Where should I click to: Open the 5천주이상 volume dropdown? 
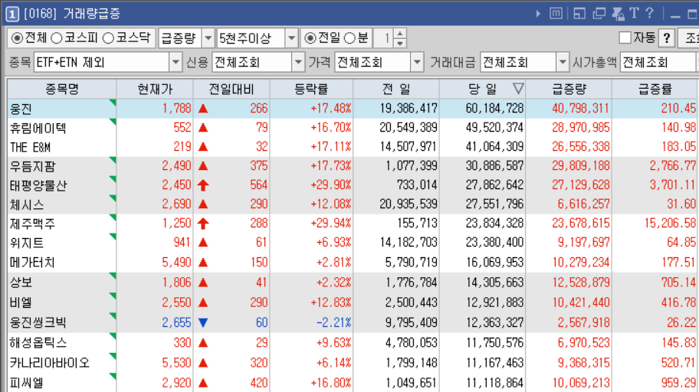coord(291,38)
